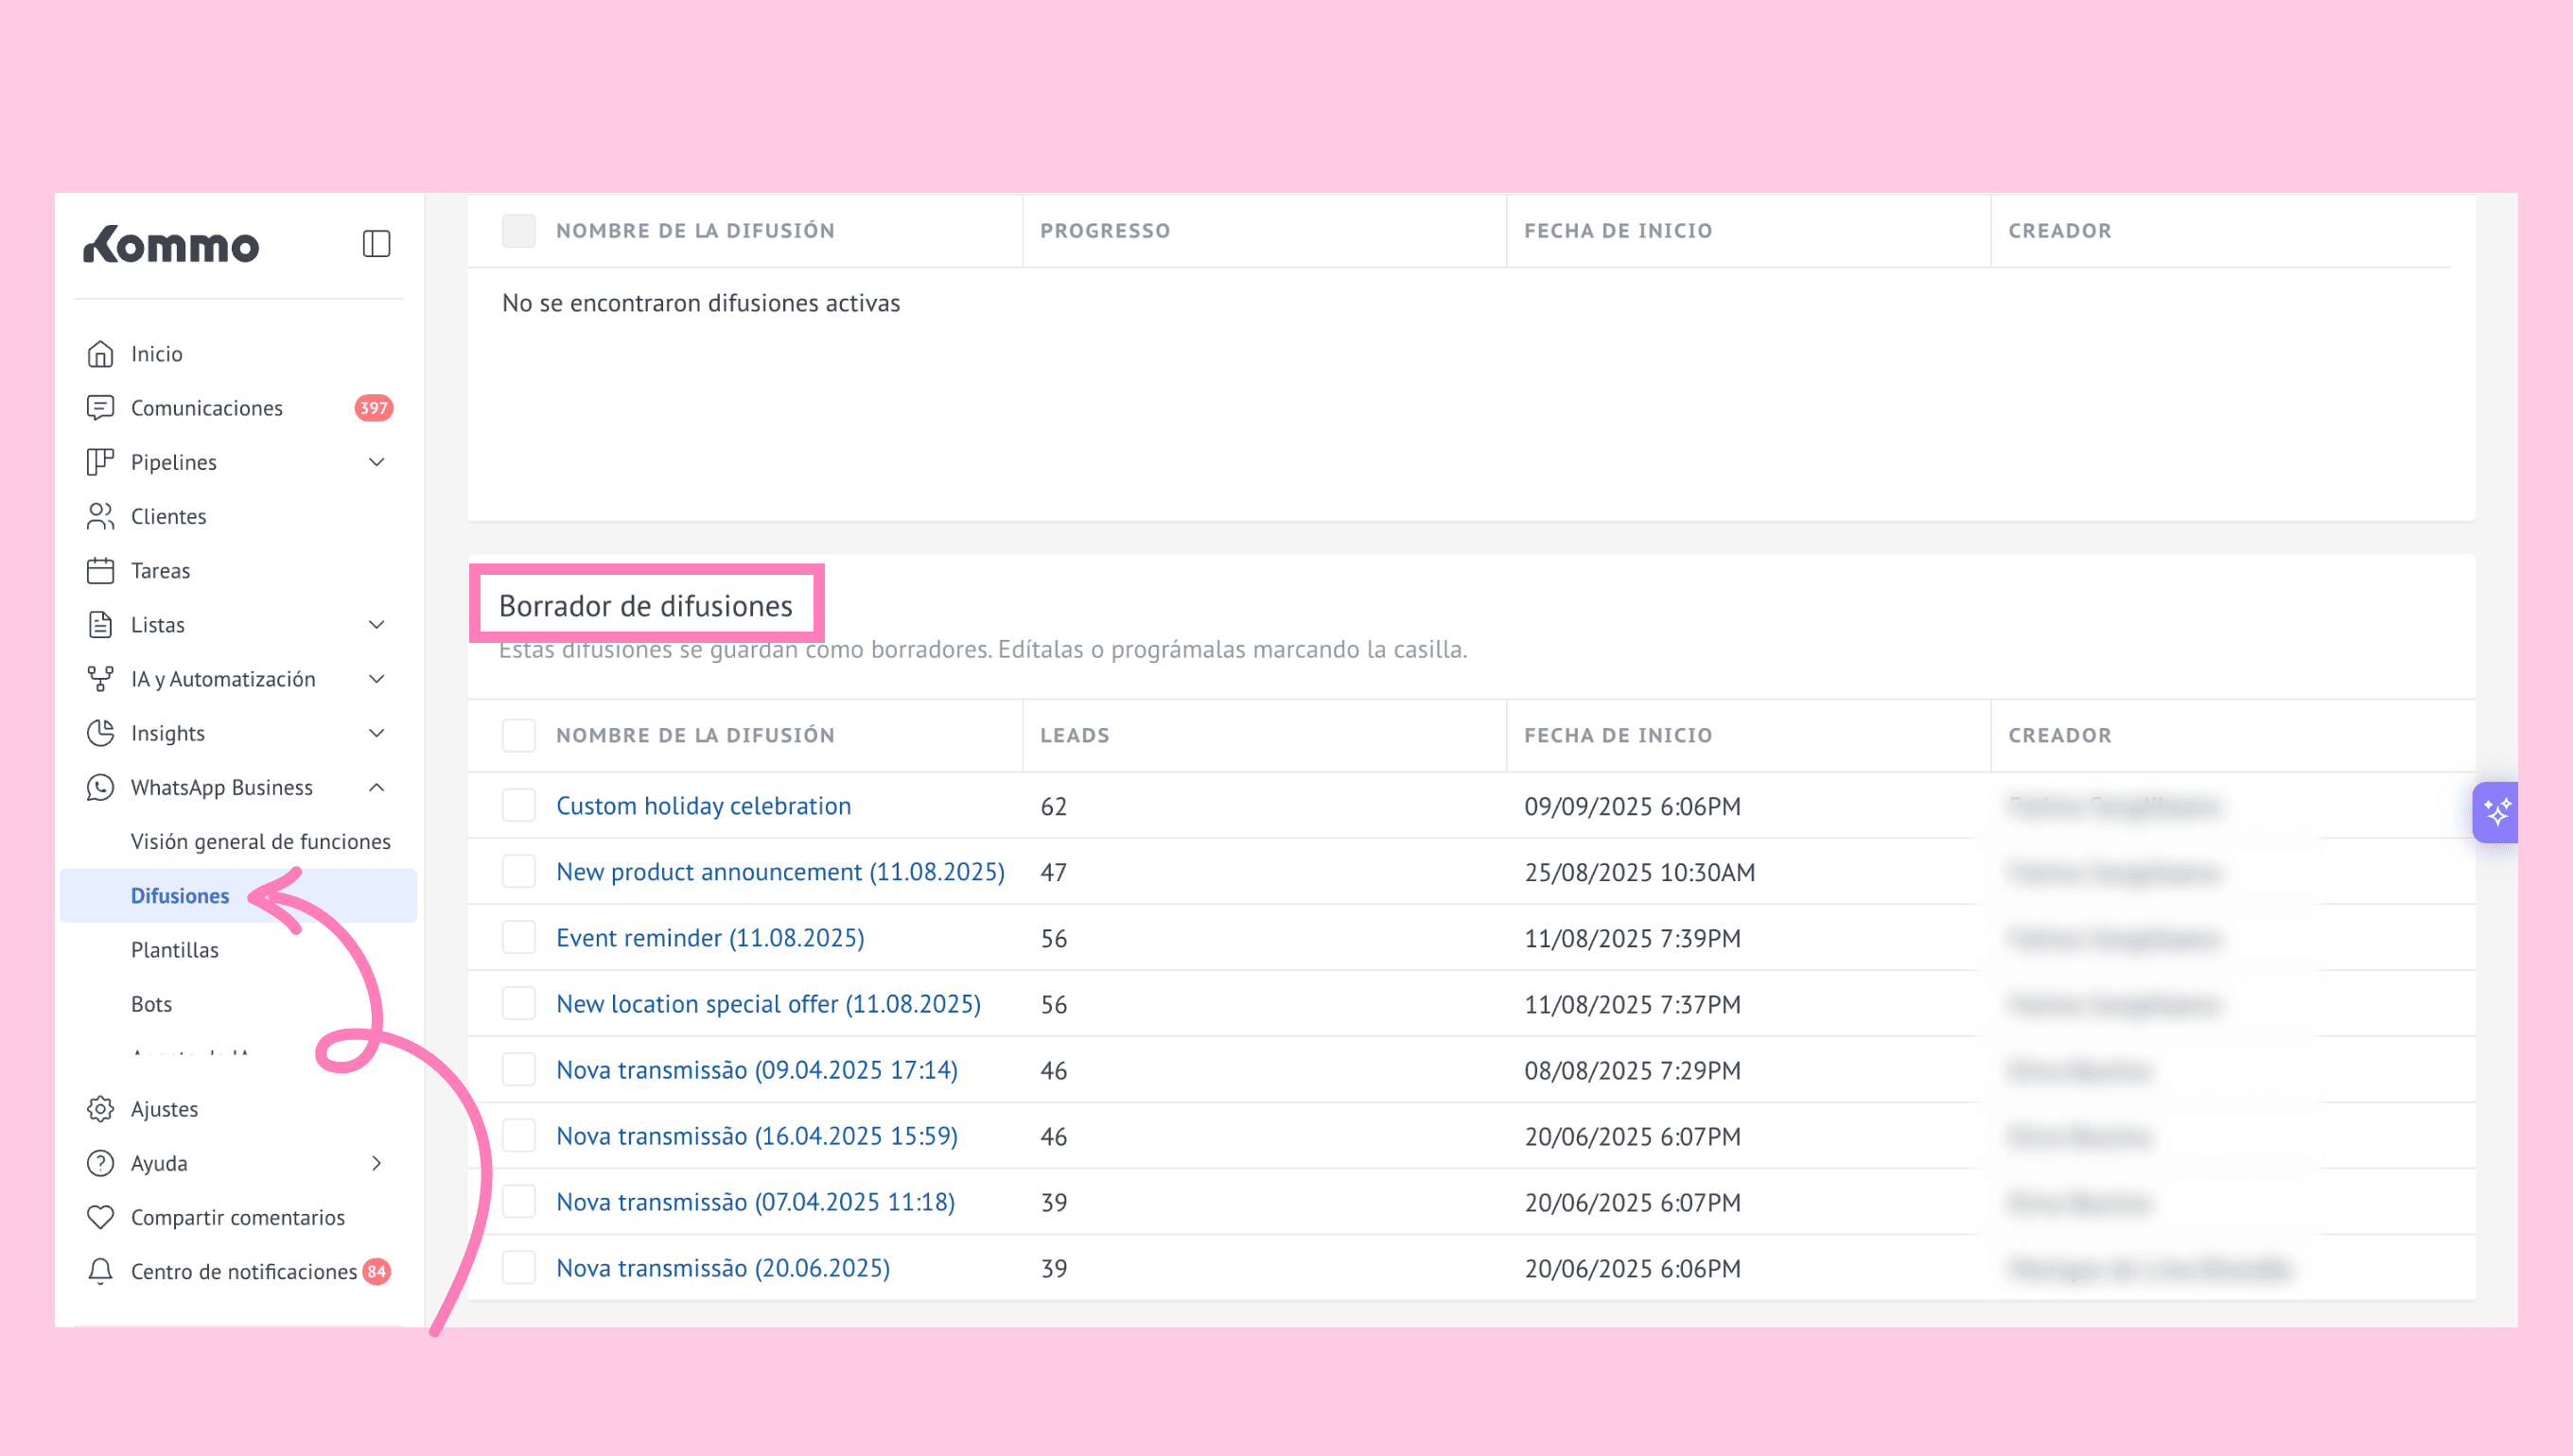This screenshot has height=1456, width=2573.
Task: Collapse the sidebar panel icon
Action: pos(376,244)
